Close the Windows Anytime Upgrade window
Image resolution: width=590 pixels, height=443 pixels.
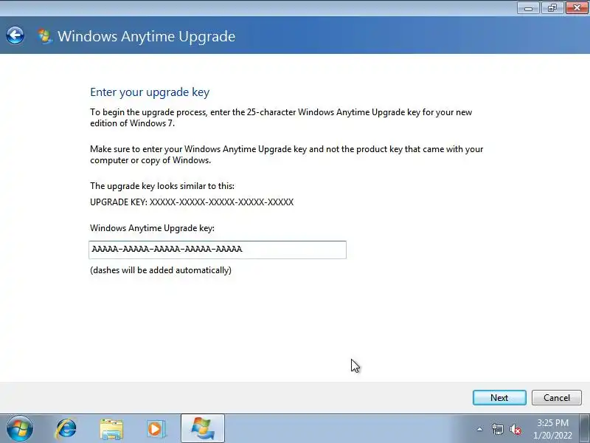click(577, 8)
